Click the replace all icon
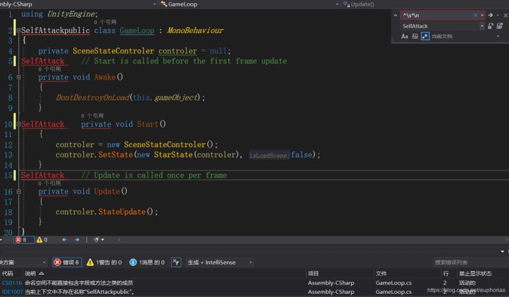509x297 pixels. 499,26
